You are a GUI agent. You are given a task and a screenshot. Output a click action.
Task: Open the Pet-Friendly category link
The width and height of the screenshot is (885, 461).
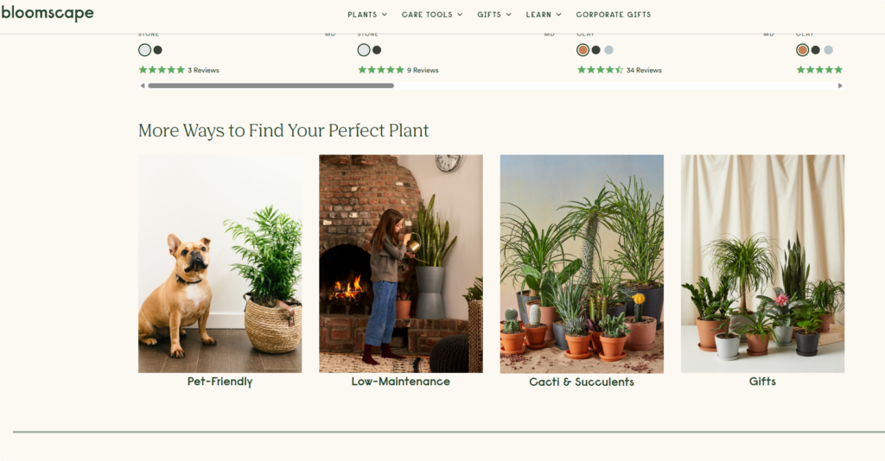coord(220,382)
